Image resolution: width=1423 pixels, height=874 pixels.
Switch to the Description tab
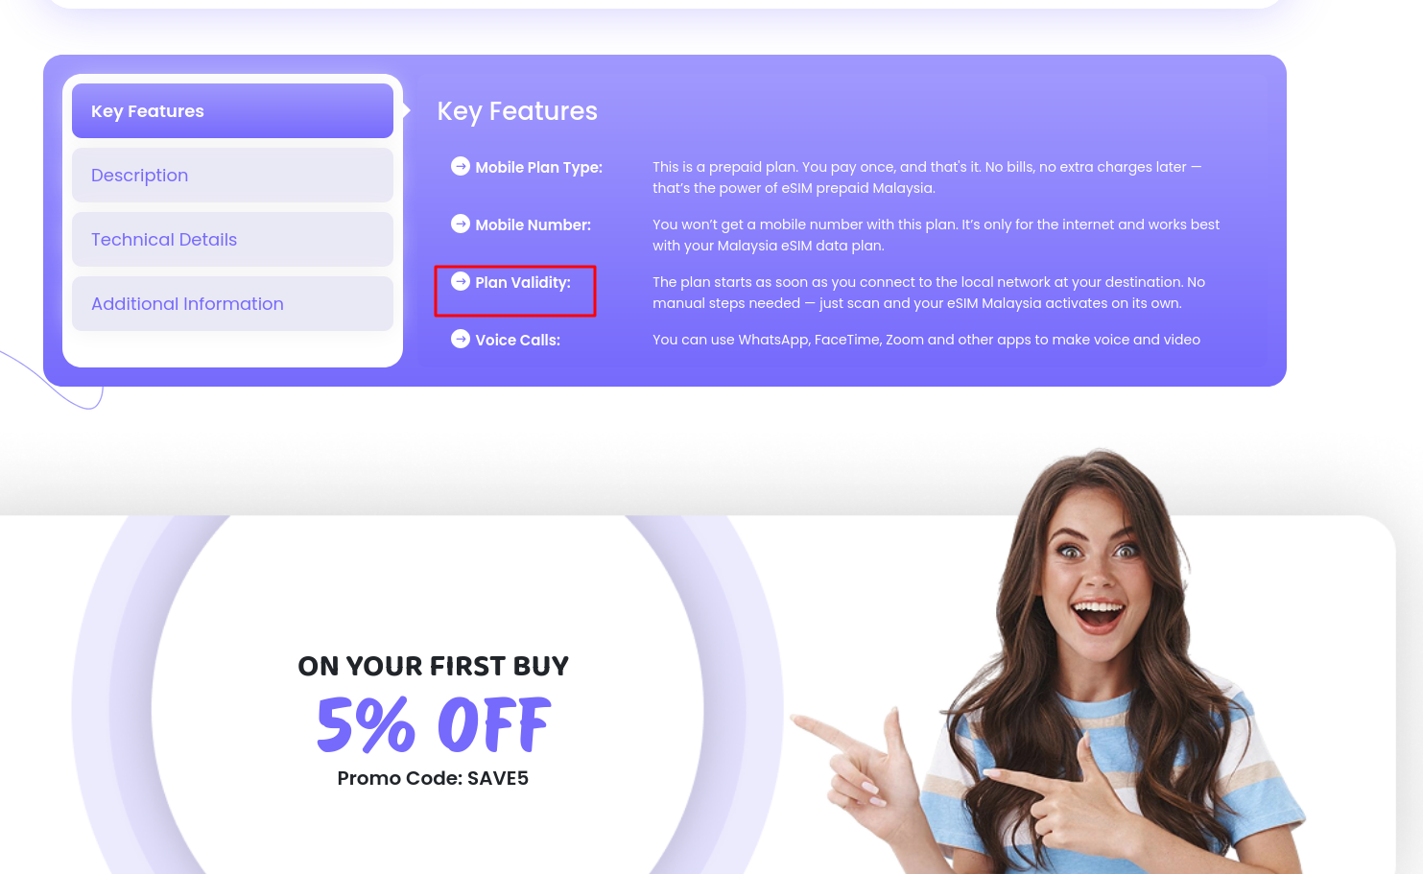232,176
